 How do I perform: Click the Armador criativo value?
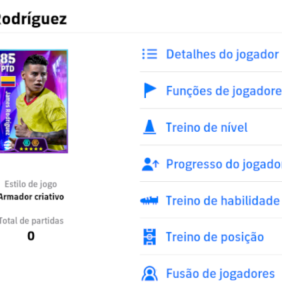click(x=32, y=197)
